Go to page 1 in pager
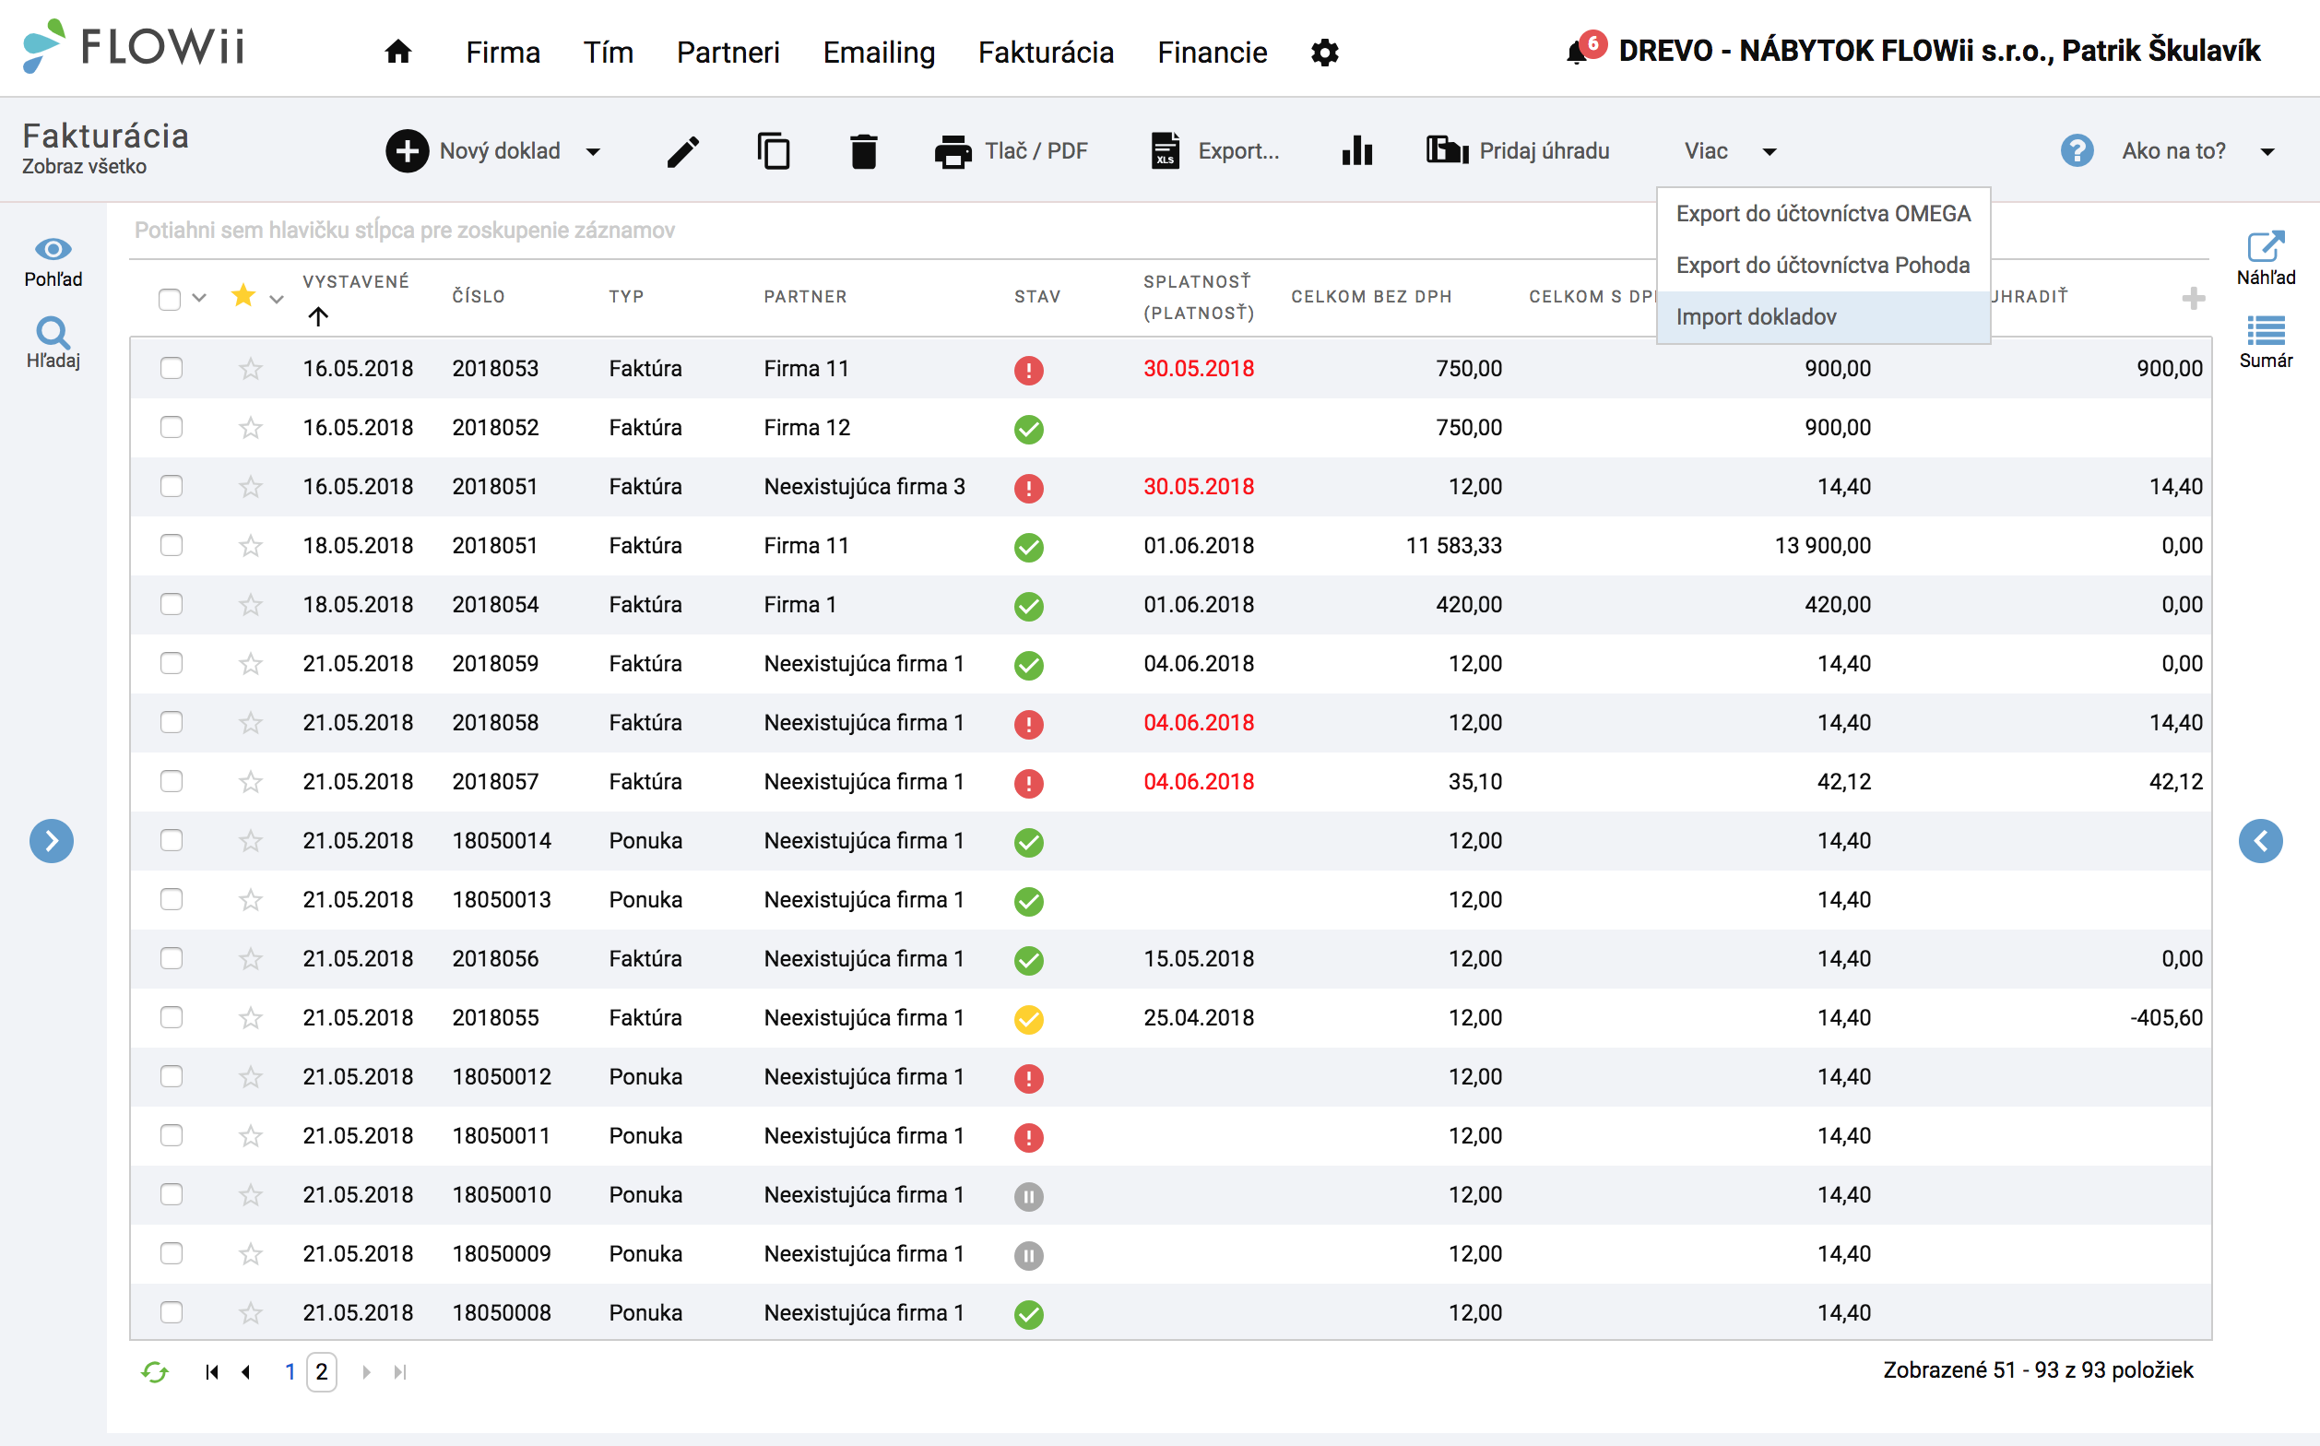This screenshot has width=2320, height=1446. [x=289, y=1371]
